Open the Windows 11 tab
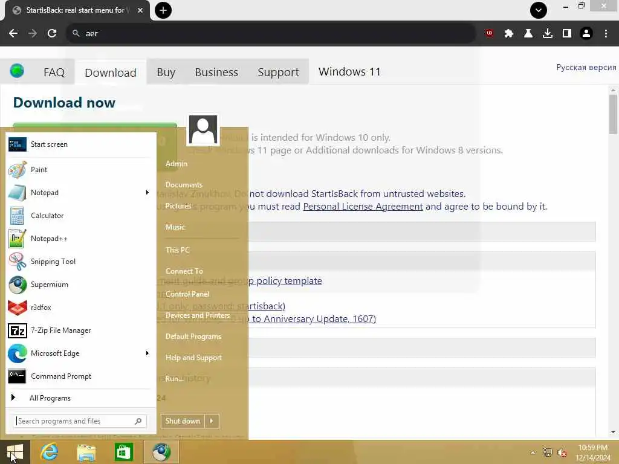619x464 pixels. (x=349, y=72)
